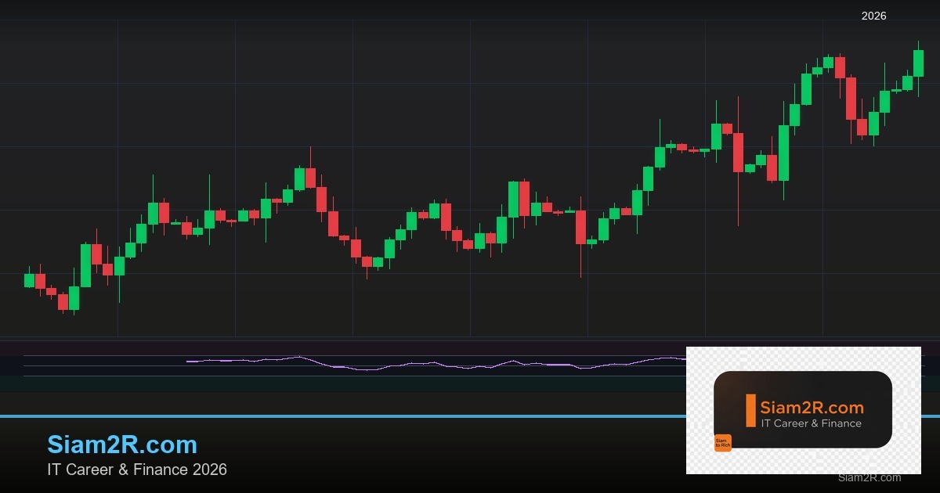Select the leftmost green candlestick on the chart

point(29,280)
